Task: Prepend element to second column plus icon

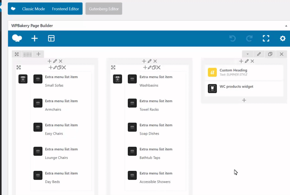Action: (144, 61)
